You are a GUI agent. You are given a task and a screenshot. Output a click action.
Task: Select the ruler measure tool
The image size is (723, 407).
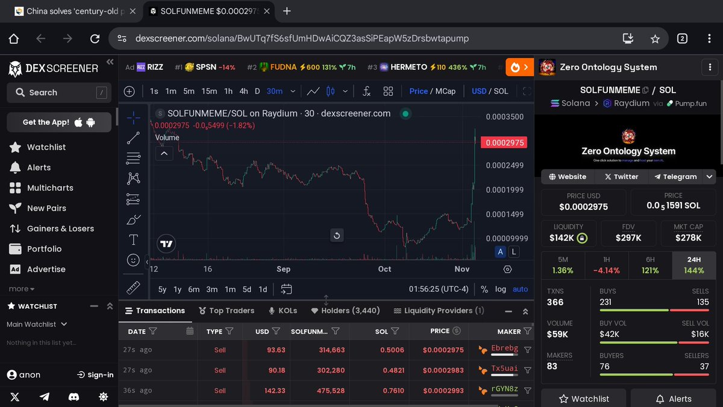pyautogui.click(x=133, y=287)
